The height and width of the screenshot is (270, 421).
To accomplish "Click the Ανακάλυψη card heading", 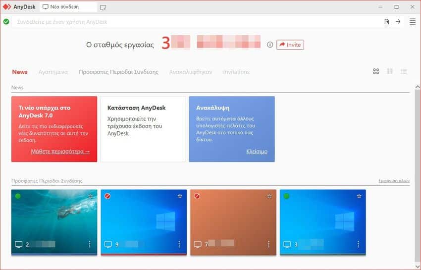I will click(212, 108).
